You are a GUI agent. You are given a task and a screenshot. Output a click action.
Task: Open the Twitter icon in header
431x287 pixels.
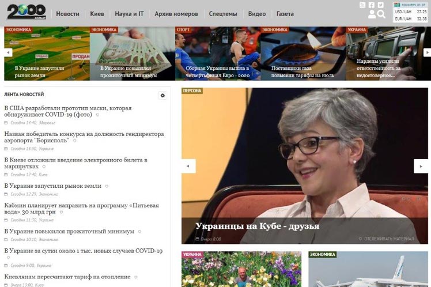tap(381, 5)
